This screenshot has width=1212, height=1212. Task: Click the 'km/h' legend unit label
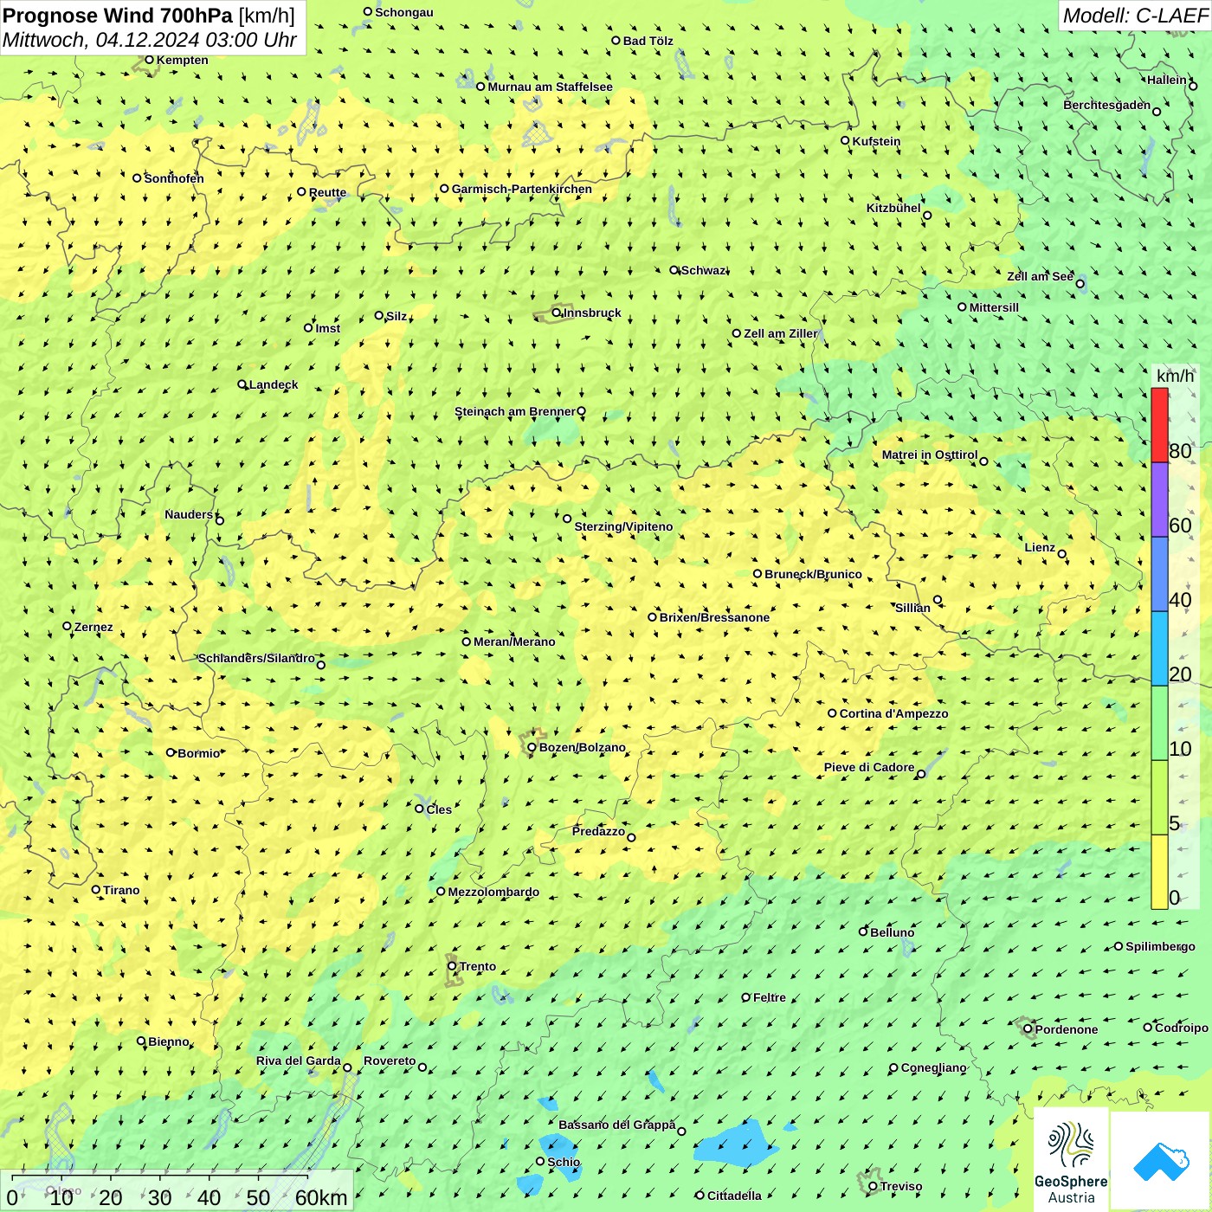pyautogui.click(x=1175, y=375)
